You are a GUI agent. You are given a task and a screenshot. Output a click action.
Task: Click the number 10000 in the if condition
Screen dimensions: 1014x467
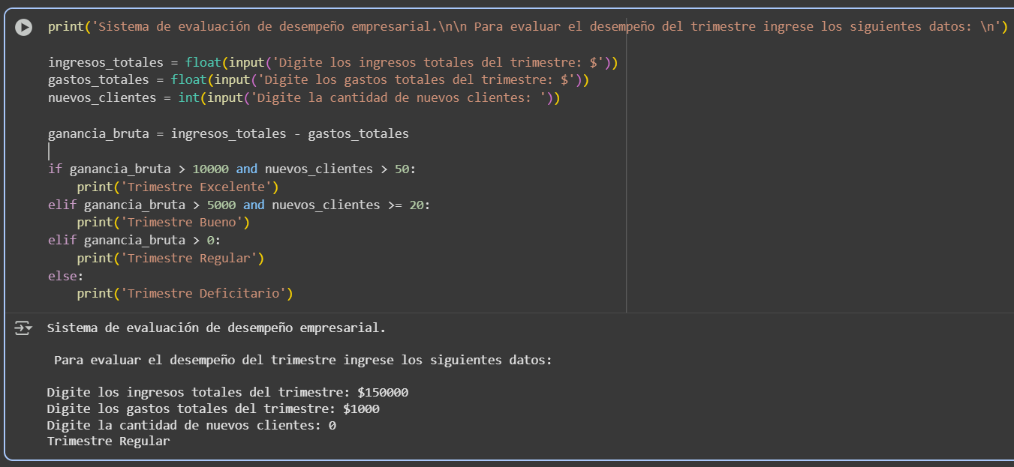coord(210,169)
